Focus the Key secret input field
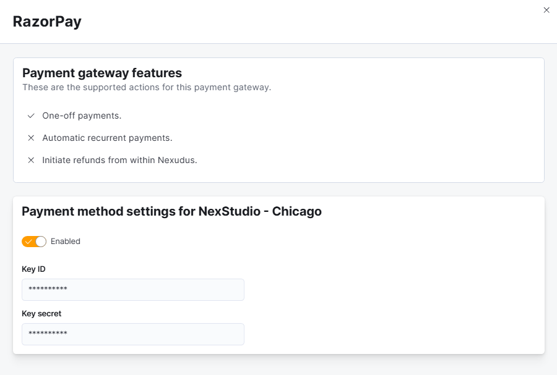This screenshot has height=375, width=557. point(133,334)
